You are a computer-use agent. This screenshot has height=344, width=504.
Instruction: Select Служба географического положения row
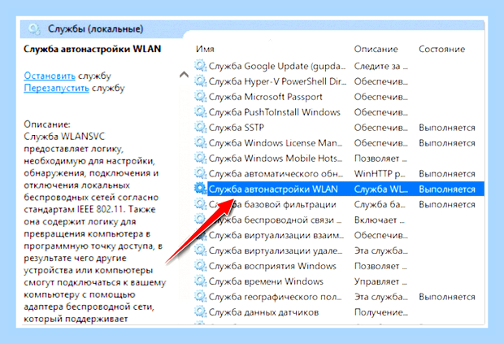[339, 297]
